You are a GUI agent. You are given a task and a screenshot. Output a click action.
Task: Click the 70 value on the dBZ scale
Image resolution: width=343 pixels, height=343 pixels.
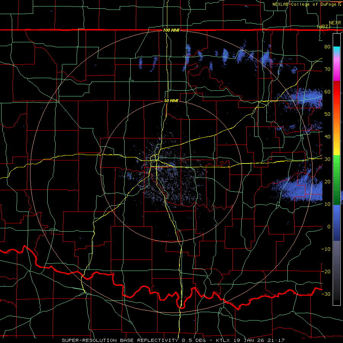tap(327, 69)
